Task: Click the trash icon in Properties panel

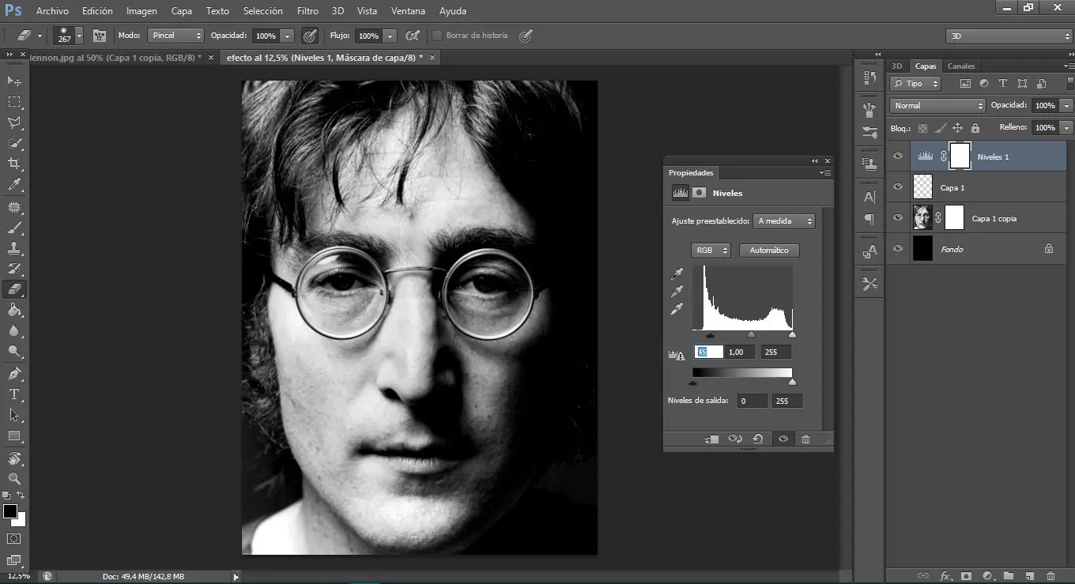Action: (805, 439)
